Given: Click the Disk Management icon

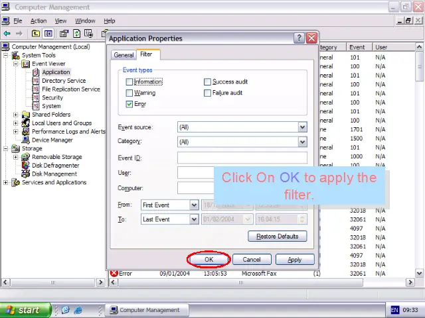Looking at the screenshot, I should [x=25, y=174].
